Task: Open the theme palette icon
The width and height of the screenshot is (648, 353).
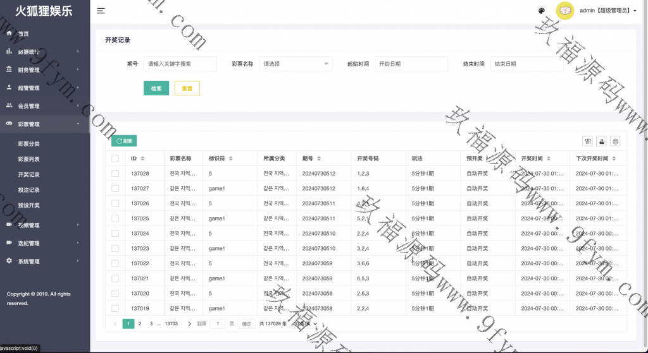Action: 542,11
